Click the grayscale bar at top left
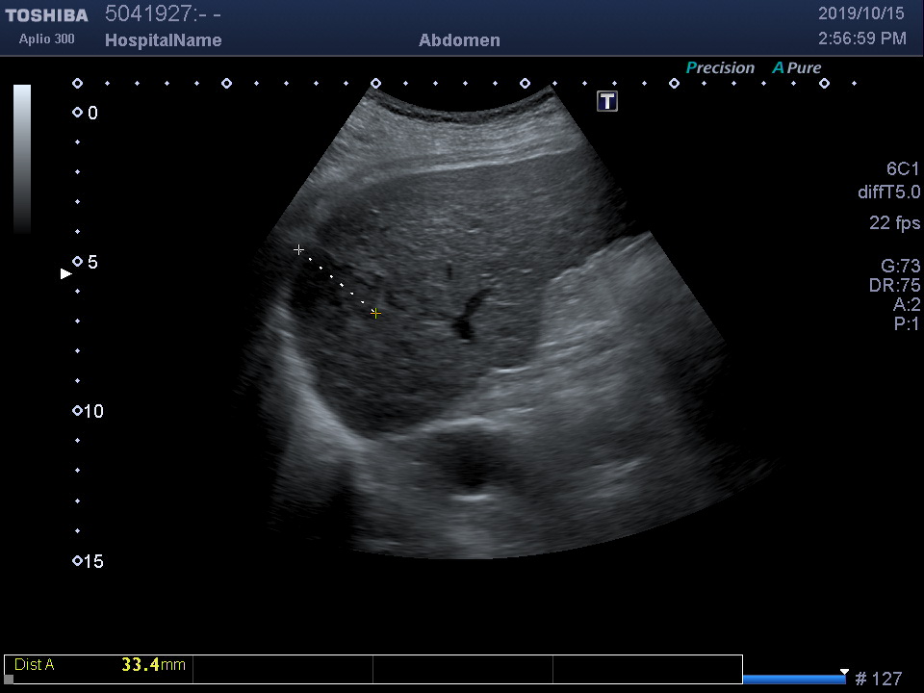The height and width of the screenshot is (693, 924). pyautogui.click(x=21, y=159)
